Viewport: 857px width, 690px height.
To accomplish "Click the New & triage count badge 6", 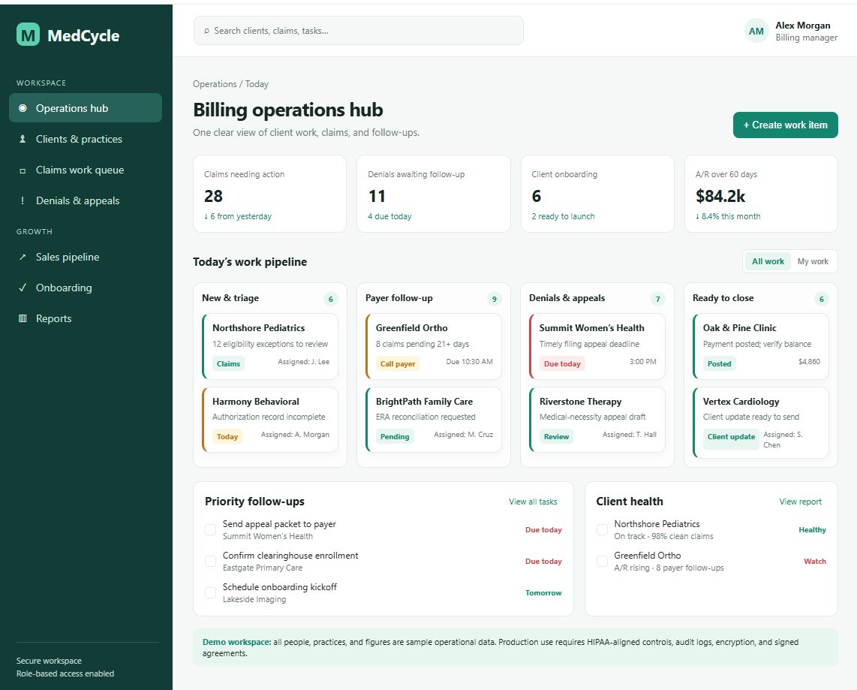I will coord(331,299).
